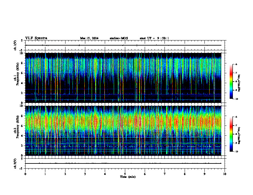
Task: Click the "ch.3(V)" waveform axis label
Action: tap(15, 164)
